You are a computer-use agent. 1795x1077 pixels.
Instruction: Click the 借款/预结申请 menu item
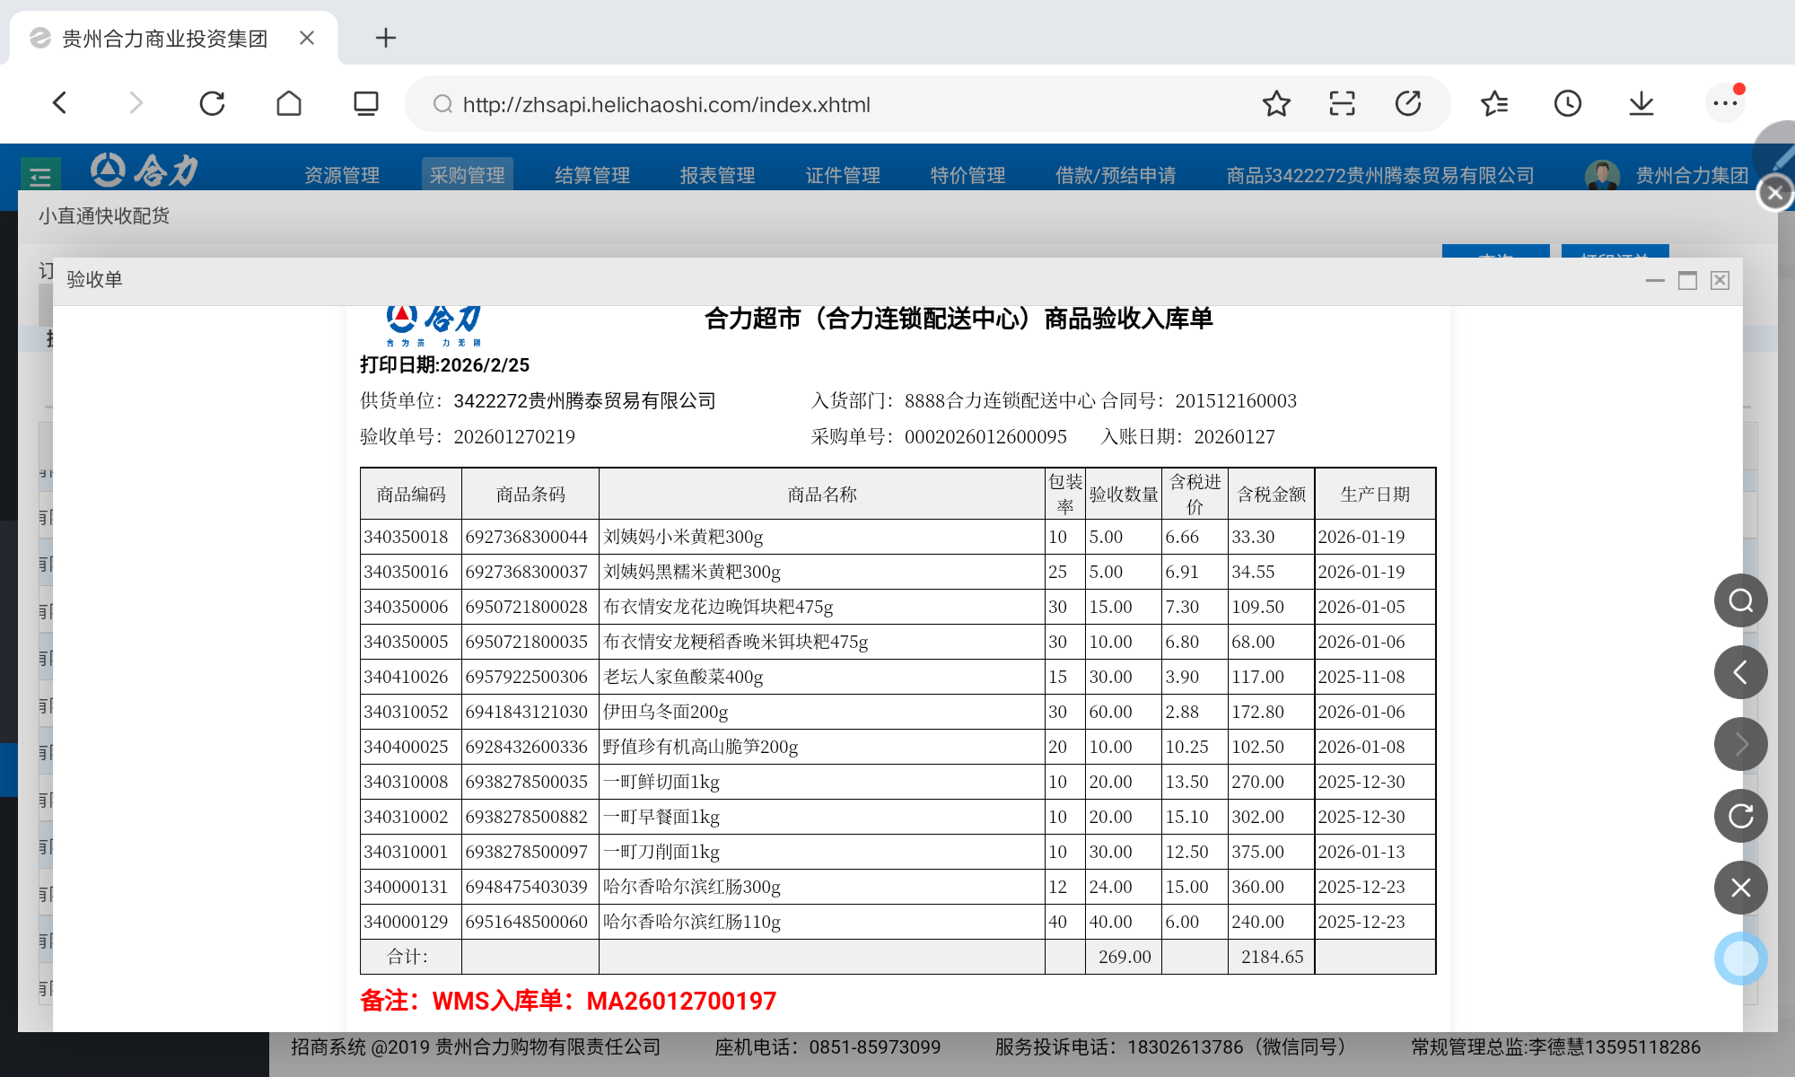click(x=1116, y=175)
